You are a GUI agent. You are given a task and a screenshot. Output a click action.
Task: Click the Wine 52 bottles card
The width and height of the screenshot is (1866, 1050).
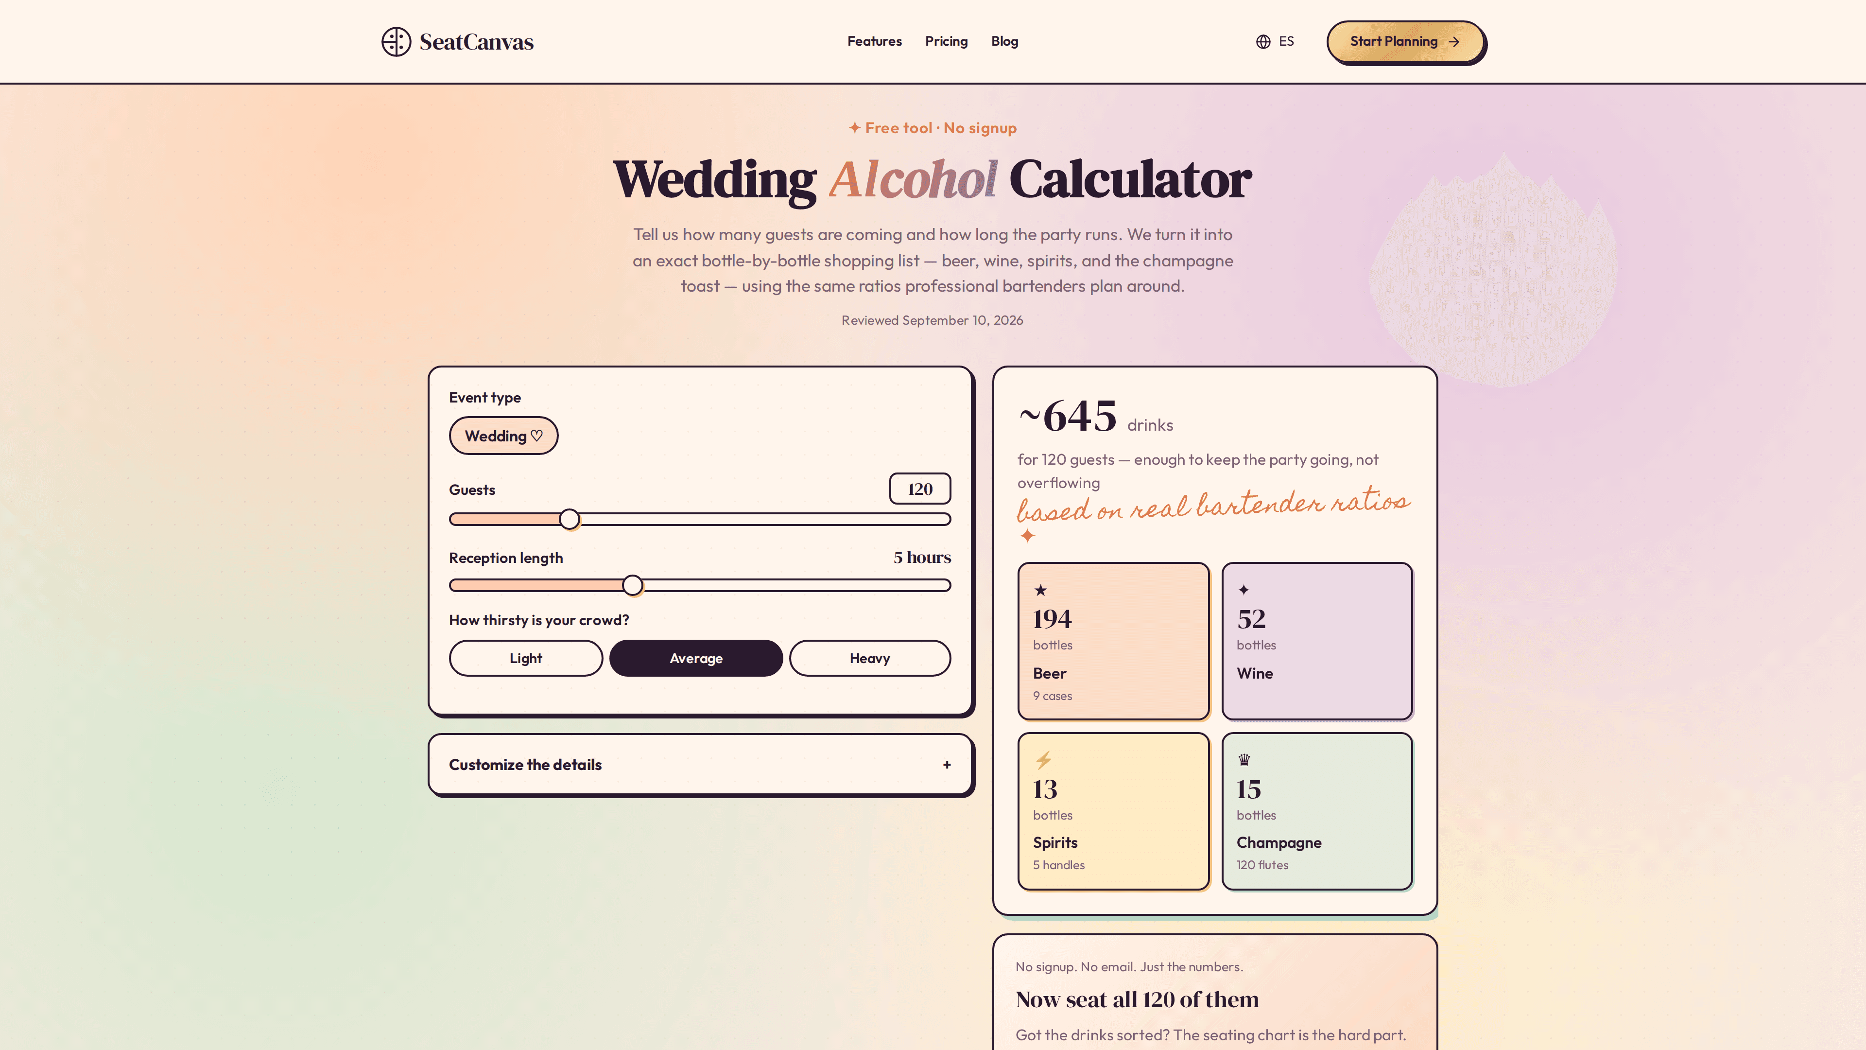coord(1317,641)
